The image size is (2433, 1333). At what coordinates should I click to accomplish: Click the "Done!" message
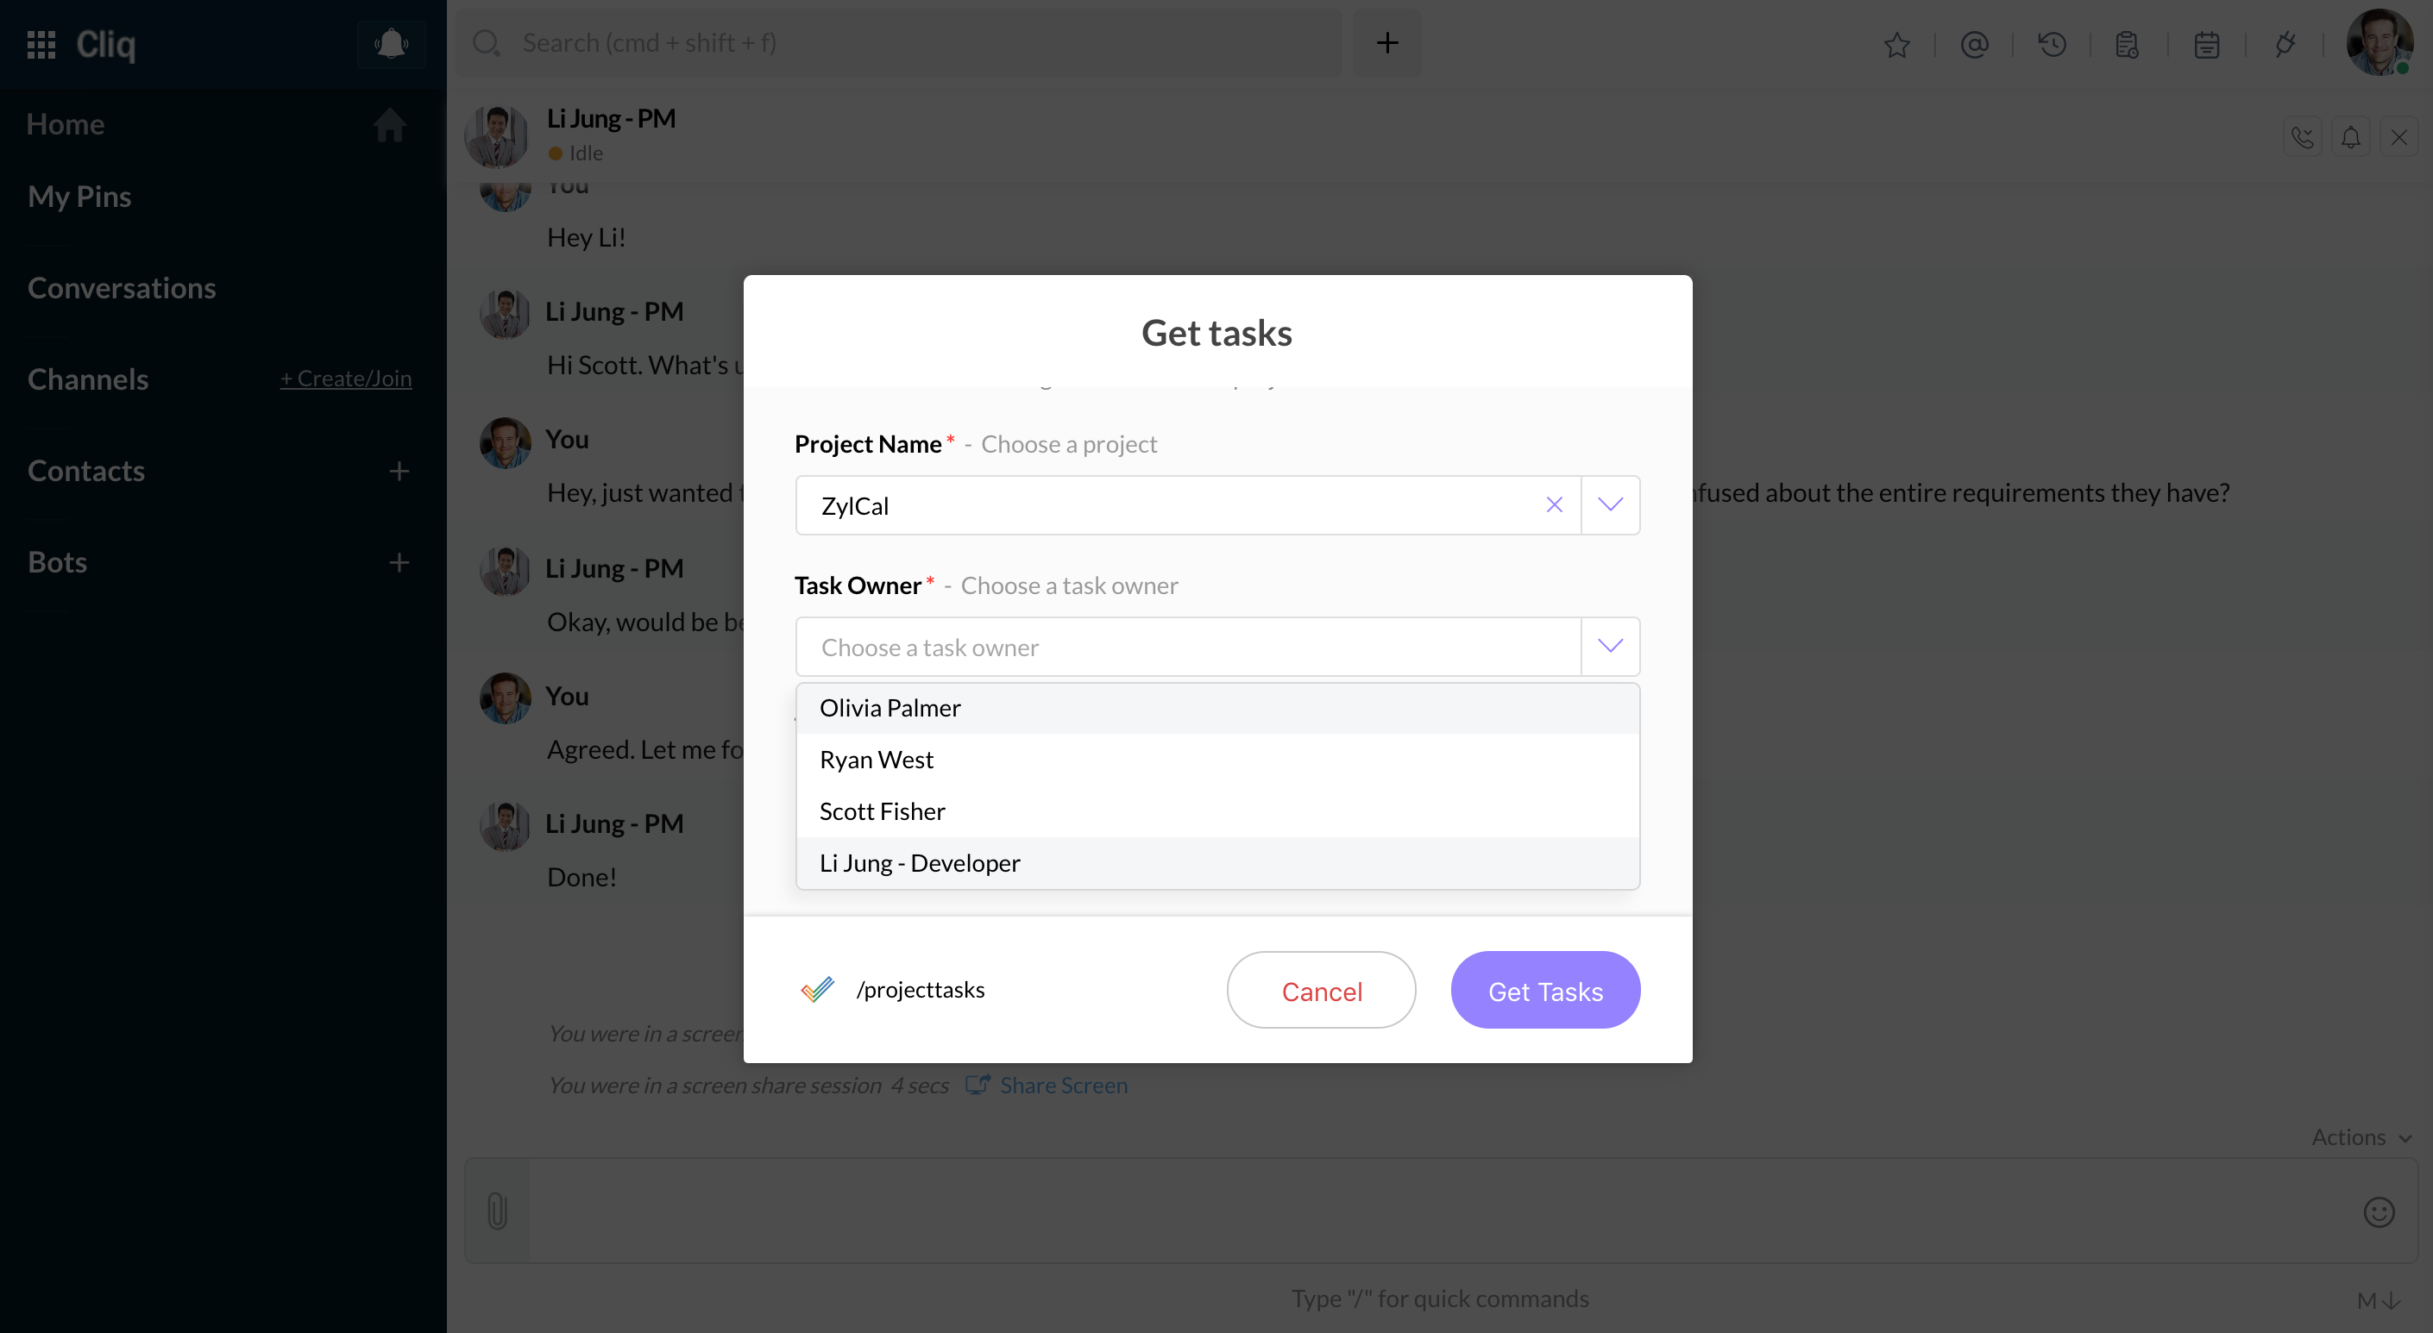(x=582, y=877)
